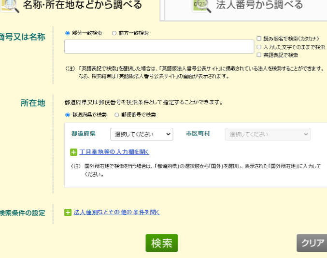Check the 入力した文字そのままで検索 checkbox

tap(259, 47)
